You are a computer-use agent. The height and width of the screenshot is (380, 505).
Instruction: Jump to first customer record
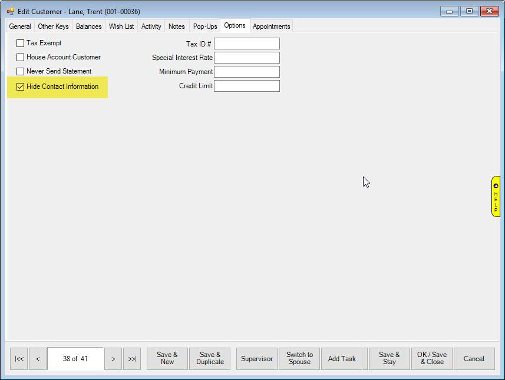(x=19, y=359)
